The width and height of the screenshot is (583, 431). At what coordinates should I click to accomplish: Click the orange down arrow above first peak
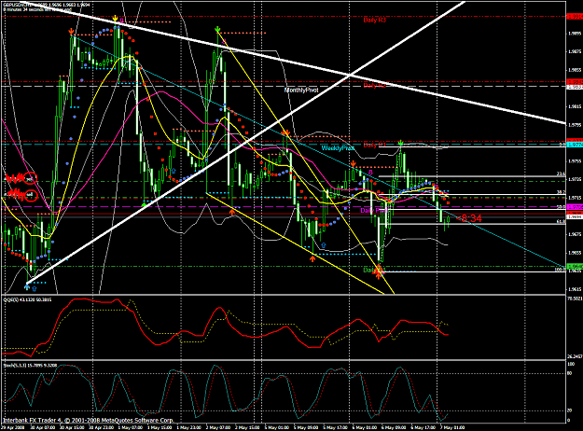coord(71,32)
